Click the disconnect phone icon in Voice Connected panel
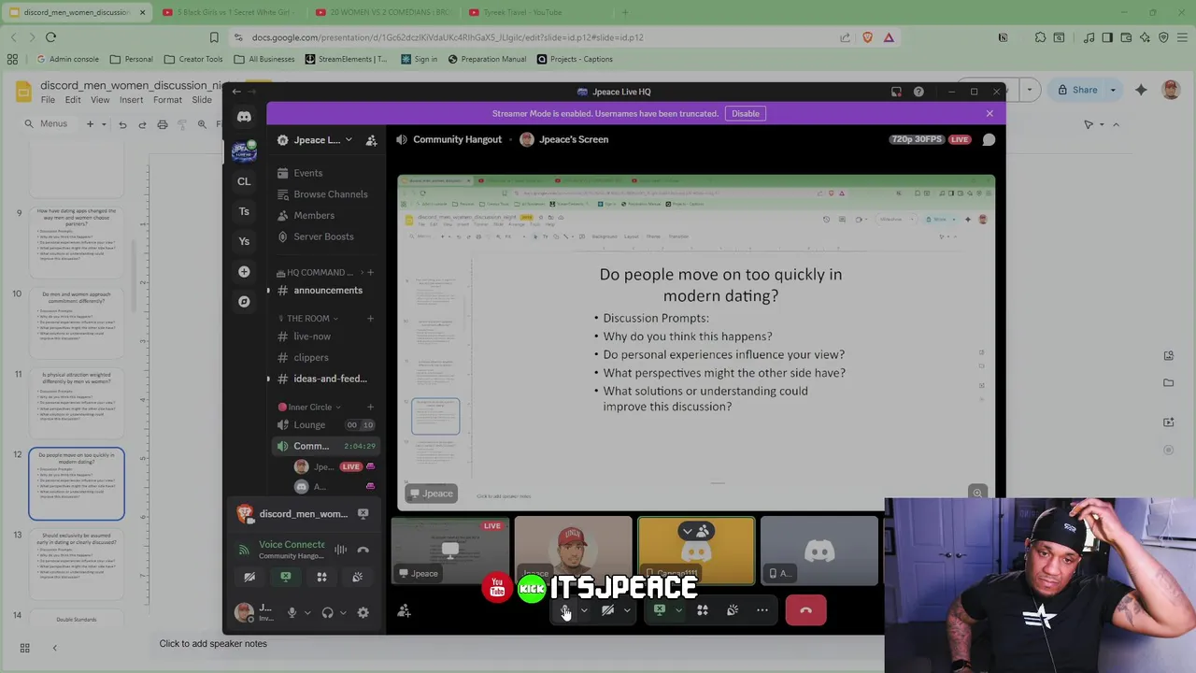This screenshot has width=1196, height=673. 363,550
